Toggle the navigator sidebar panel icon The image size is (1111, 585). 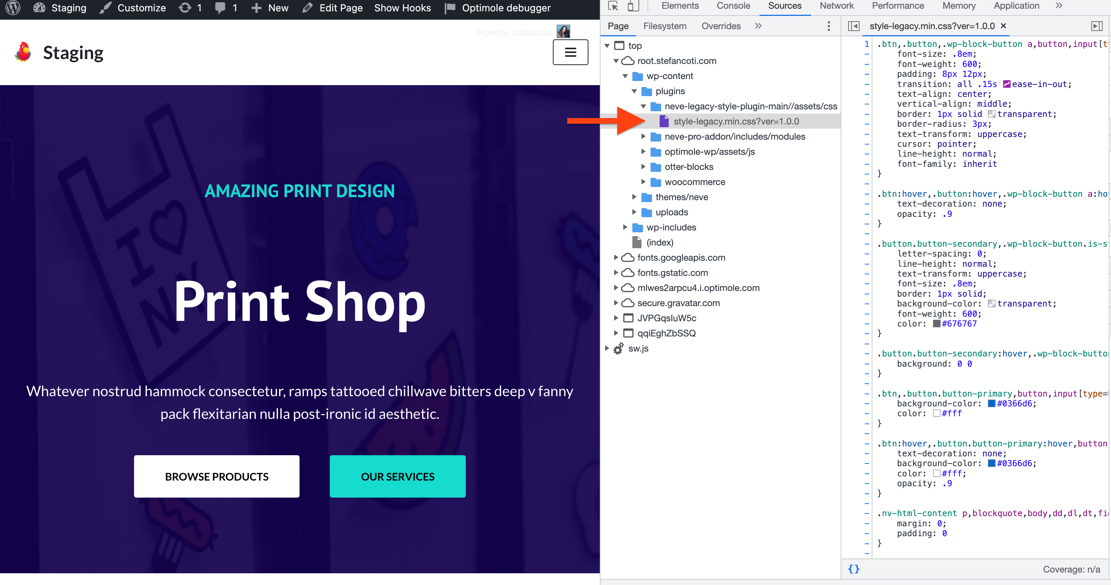pyautogui.click(x=854, y=26)
